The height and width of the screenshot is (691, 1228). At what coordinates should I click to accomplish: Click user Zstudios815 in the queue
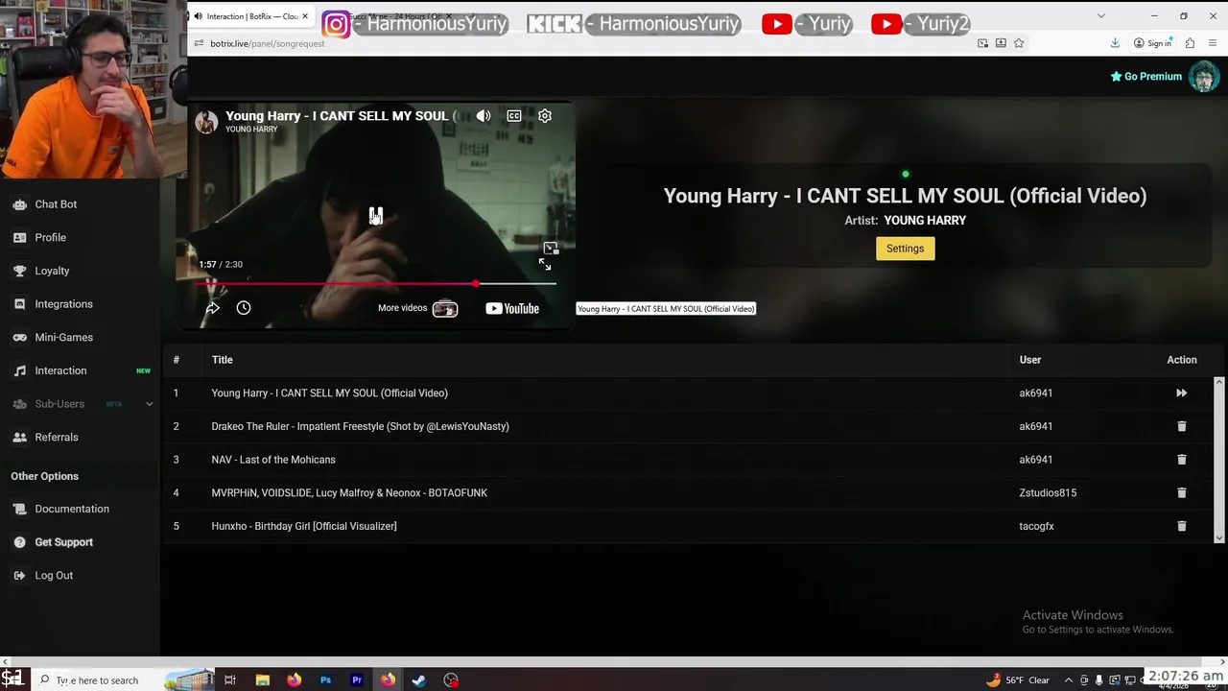pos(1048,492)
